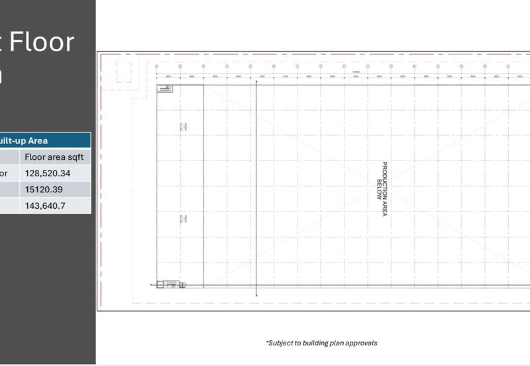Click the last grid bubble marker at far right
Screen dimensions: 530x366
tap(508, 66)
